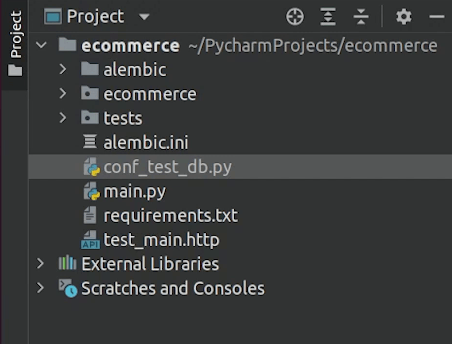
Task: Click the API icon of test_main.http
Action: [90, 241]
